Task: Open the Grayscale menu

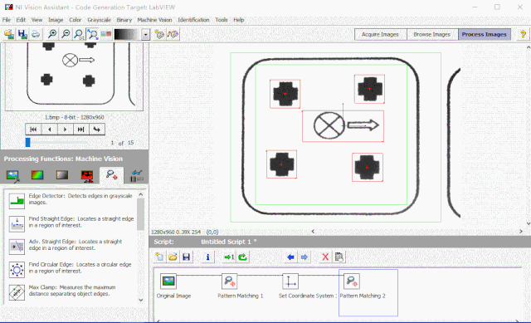Action: [x=99, y=20]
